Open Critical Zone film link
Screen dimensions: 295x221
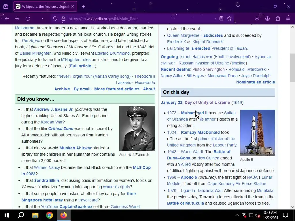pos(60,129)
